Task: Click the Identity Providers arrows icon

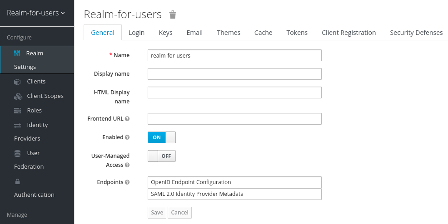Action: (18, 125)
